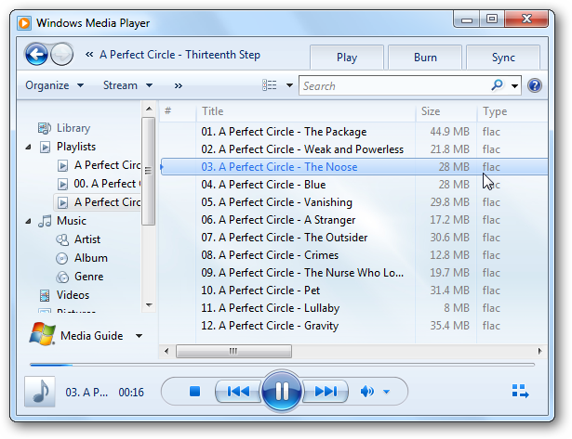The image size is (572, 439).
Task: Skip to the next track
Action: 326,392
